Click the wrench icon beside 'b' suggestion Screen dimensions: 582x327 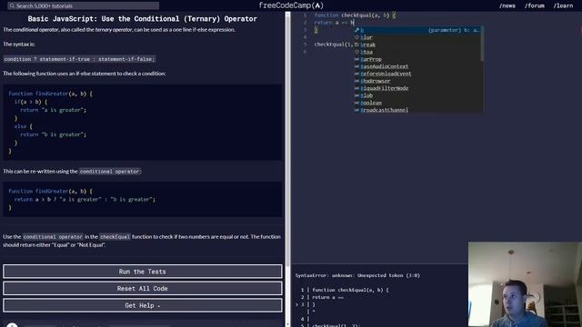(356, 30)
